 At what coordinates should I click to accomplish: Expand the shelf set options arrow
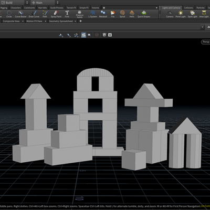(156, 8)
